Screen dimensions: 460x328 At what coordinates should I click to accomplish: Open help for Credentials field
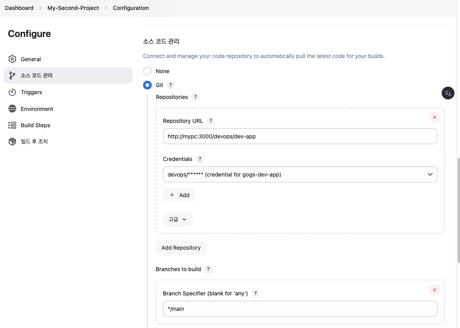coord(200,159)
